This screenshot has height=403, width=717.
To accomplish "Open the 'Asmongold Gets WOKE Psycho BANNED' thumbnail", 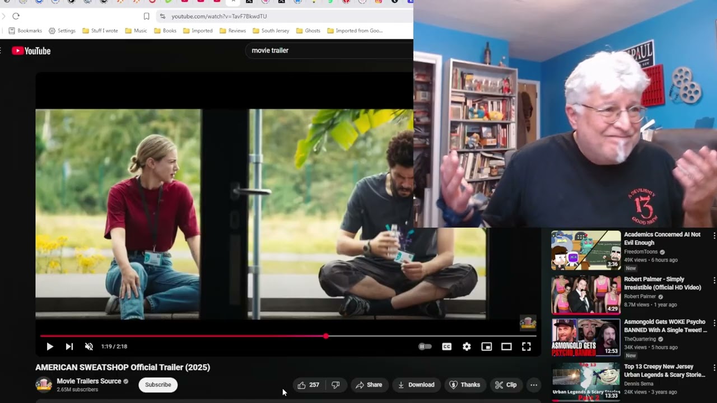I will coord(586,338).
